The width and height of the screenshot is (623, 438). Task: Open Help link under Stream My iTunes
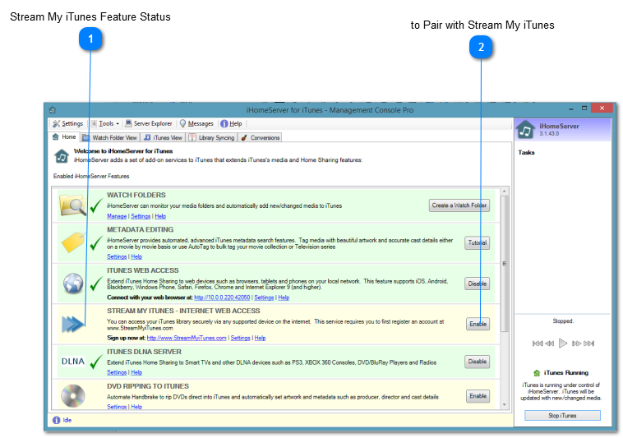[x=261, y=338]
